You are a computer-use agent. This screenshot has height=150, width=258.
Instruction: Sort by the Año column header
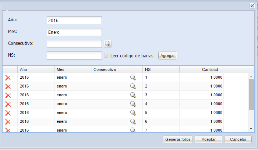click(36, 69)
